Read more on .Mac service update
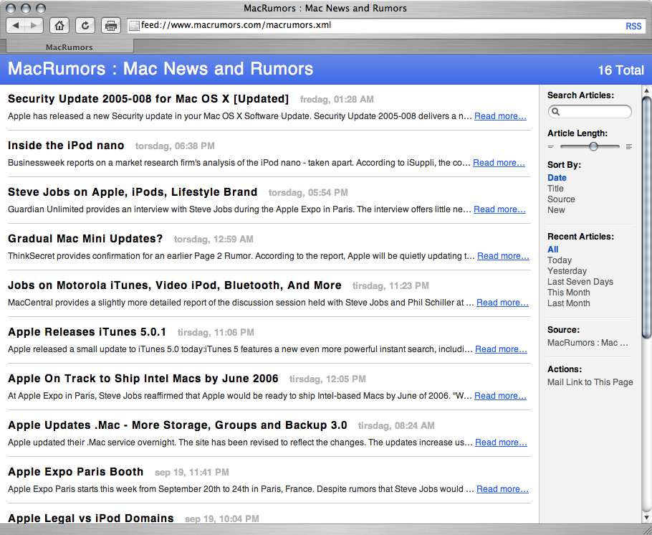The width and height of the screenshot is (652, 535). 501,442
